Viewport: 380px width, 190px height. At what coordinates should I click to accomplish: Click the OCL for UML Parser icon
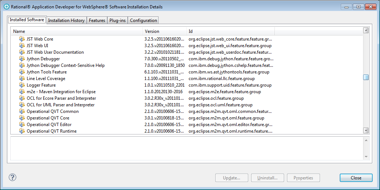point(22,105)
